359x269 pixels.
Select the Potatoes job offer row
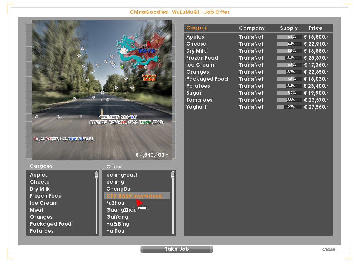(258, 86)
